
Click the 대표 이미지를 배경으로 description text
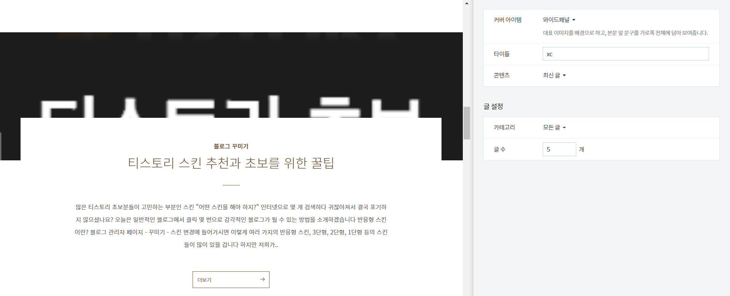click(x=625, y=33)
